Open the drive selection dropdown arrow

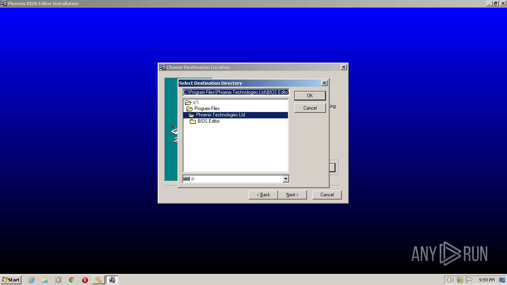(x=286, y=179)
